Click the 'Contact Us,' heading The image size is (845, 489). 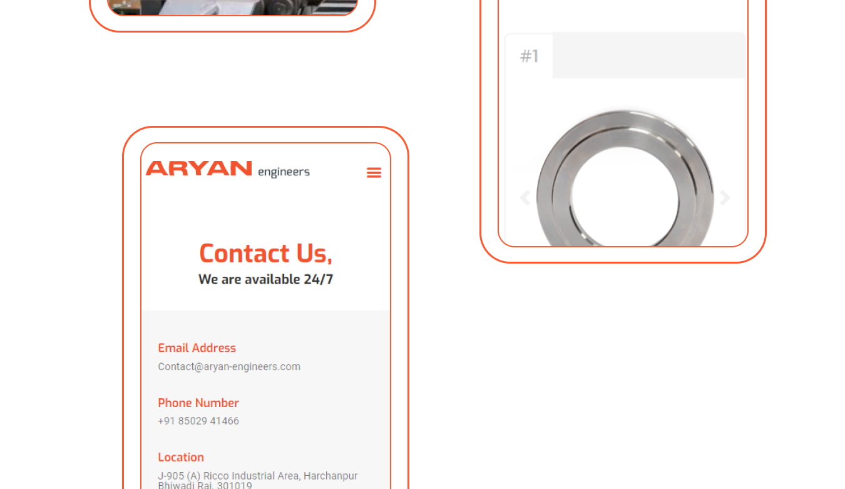265,254
